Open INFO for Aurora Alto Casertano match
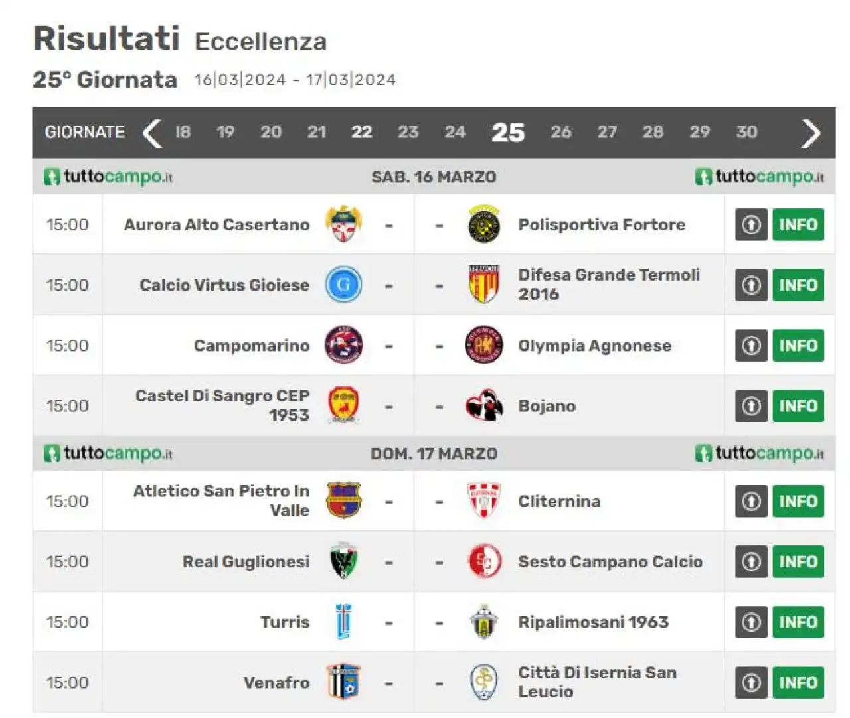The width and height of the screenshot is (850, 718). pos(798,224)
